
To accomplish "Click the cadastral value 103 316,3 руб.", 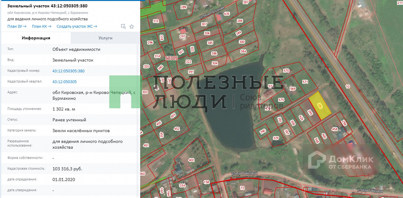I will [67, 169].
